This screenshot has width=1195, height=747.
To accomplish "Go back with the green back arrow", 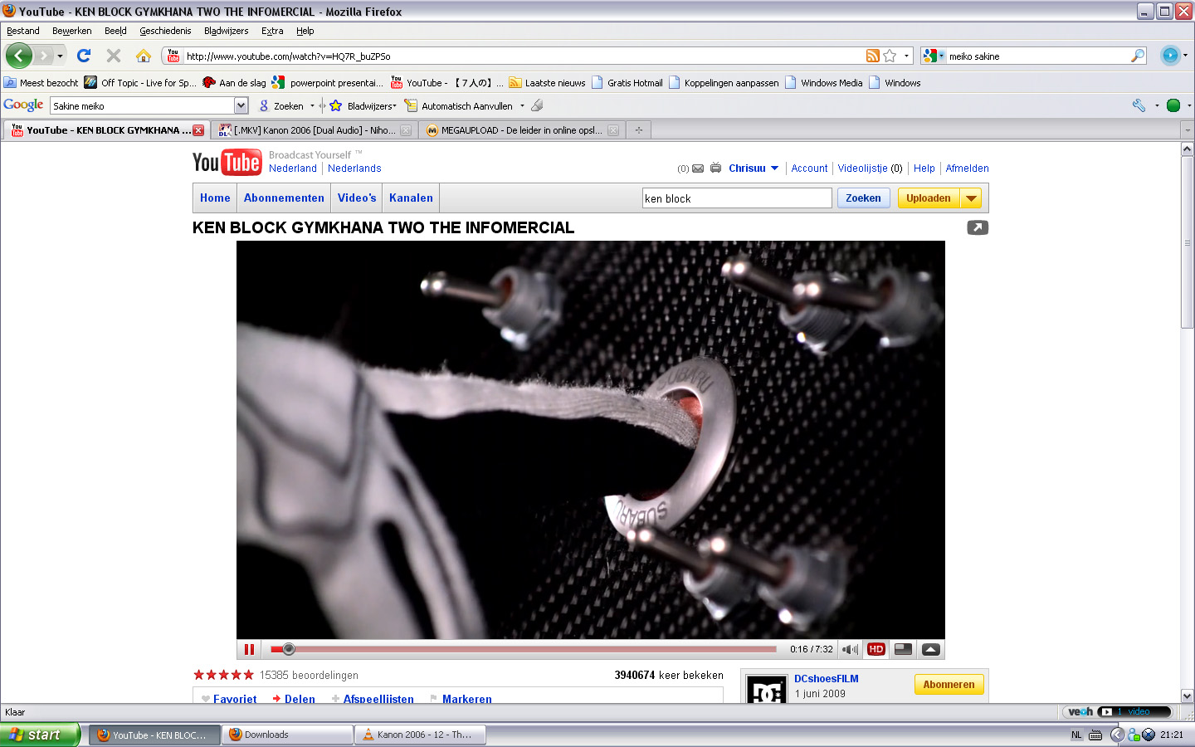I will [x=18, y=56].
